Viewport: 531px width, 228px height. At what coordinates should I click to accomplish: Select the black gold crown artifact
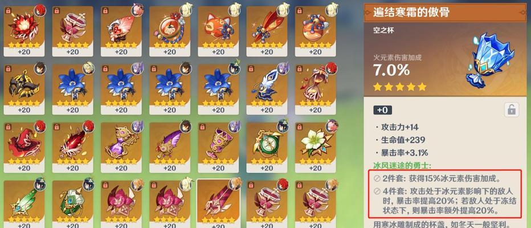point(24,89)
